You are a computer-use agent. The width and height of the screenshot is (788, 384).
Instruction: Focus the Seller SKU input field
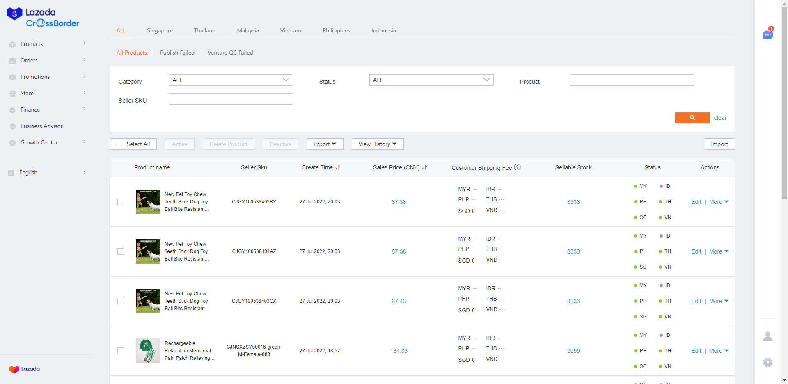[231, 99]
